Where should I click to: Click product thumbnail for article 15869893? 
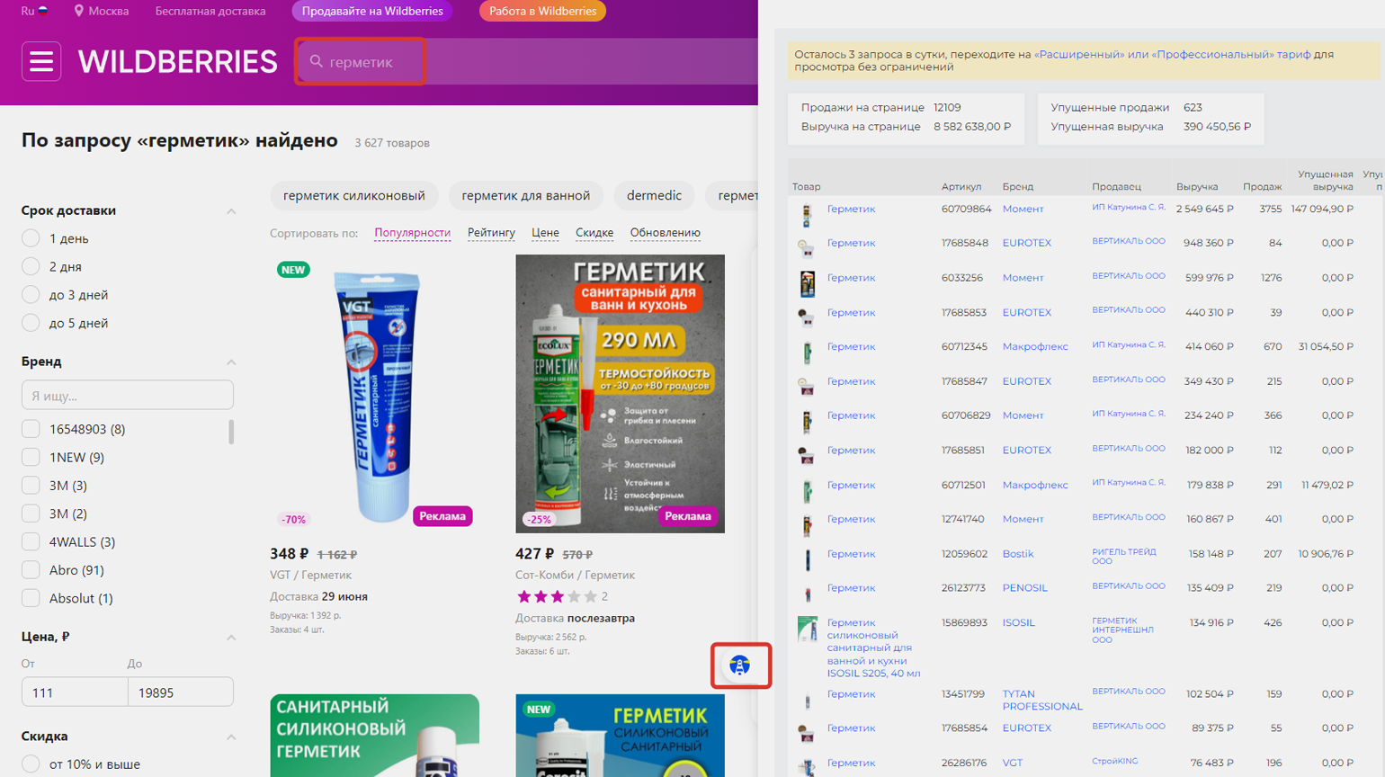coord(808,629)
